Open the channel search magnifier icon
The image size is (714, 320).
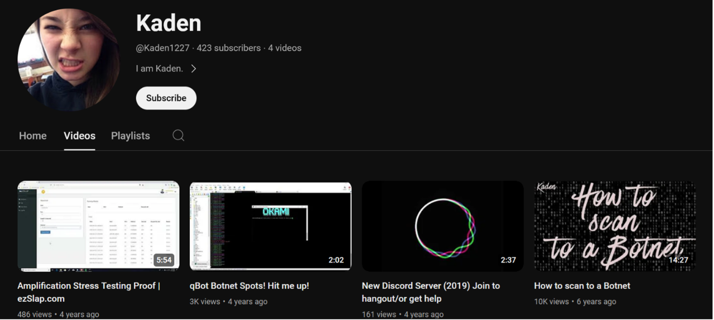click(178, 135)
